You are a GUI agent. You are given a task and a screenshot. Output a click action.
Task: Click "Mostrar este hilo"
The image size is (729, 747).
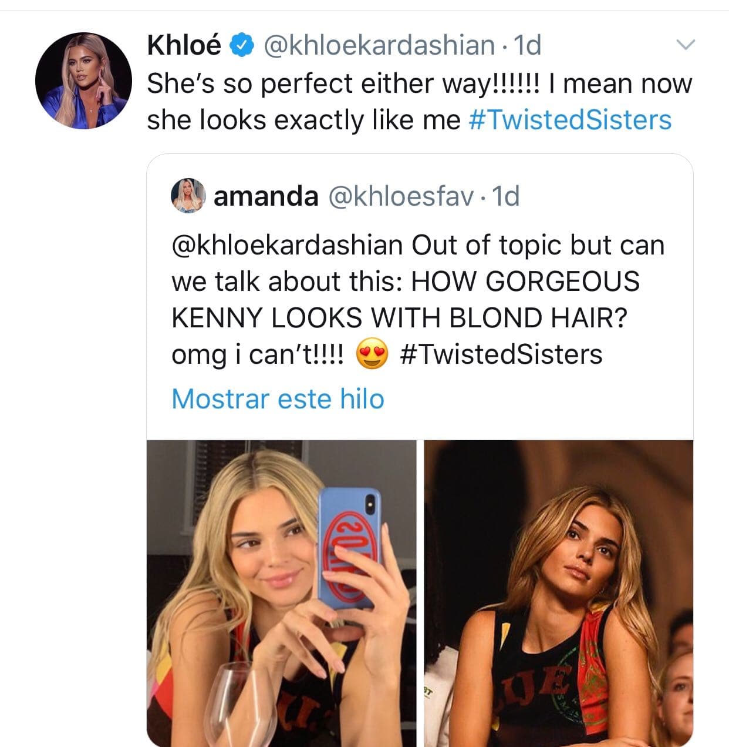tap(278, 398)
